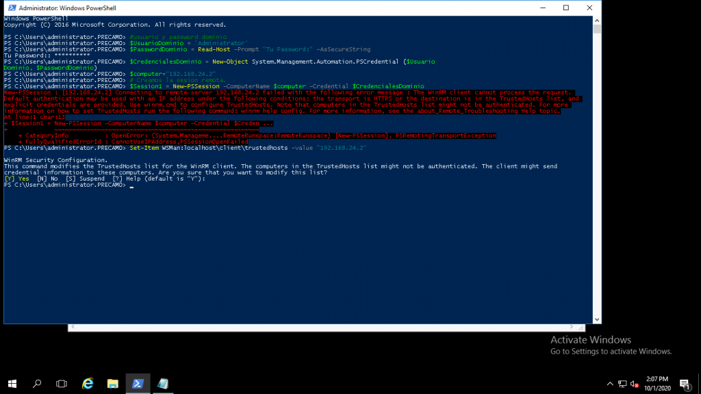Open the clock and date flyout

(657, 384)
